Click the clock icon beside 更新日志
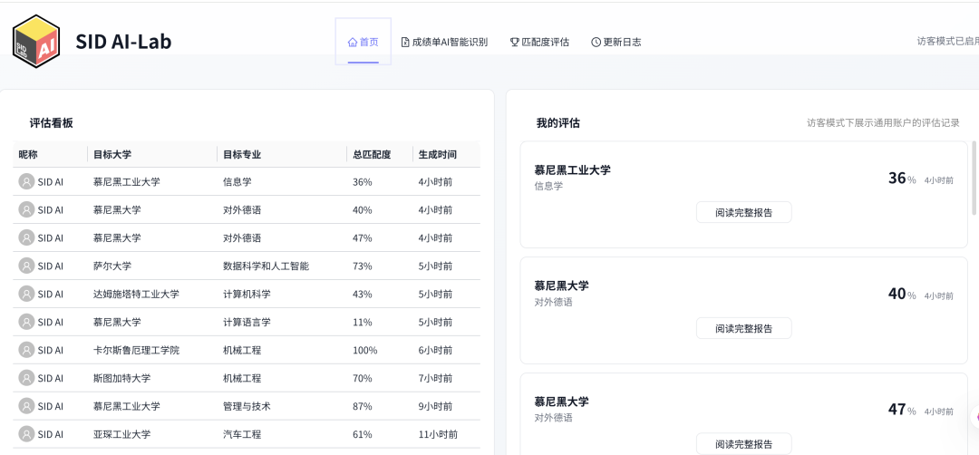The height and width of the screenshot is (455, 979). point(596,43)
